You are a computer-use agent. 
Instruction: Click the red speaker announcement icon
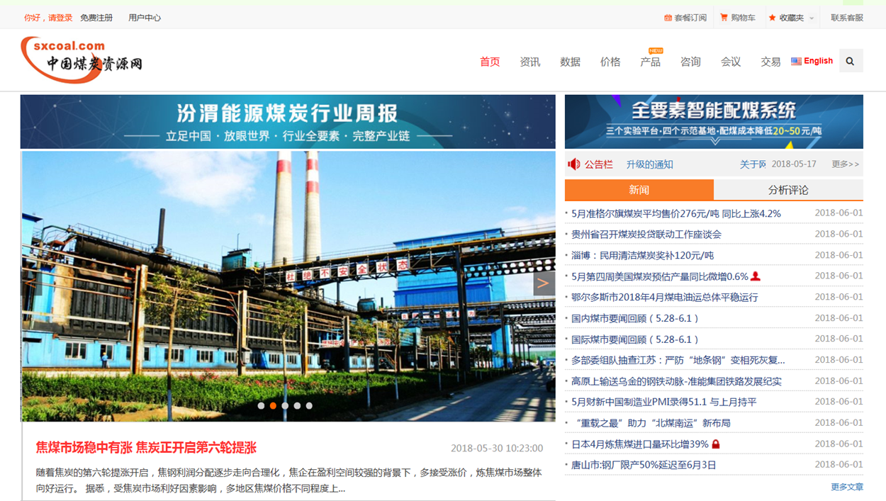tap(574, 164)
